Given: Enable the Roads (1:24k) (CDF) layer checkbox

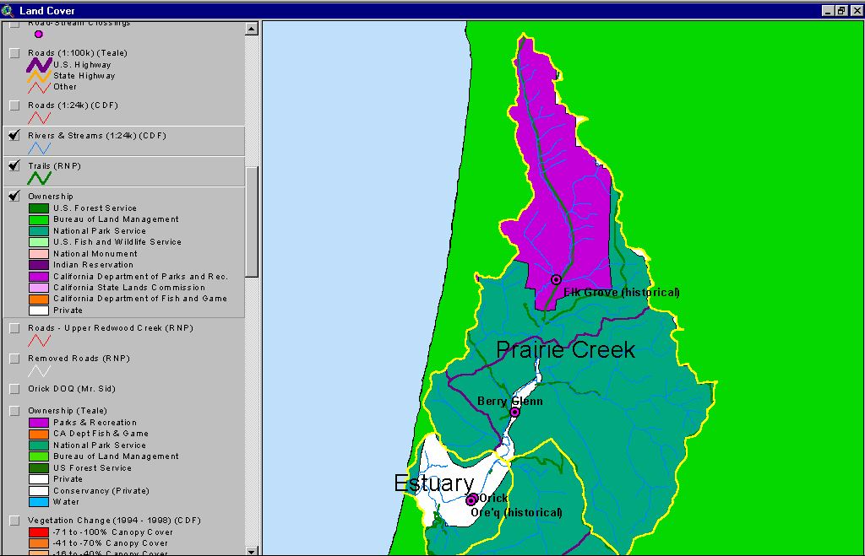Looking at the screenshot, I should 15,105.
